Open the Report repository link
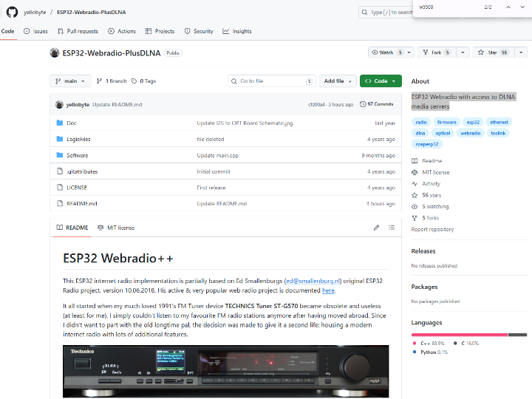Screen dimensions: 532x399 [x=432, y=229]
